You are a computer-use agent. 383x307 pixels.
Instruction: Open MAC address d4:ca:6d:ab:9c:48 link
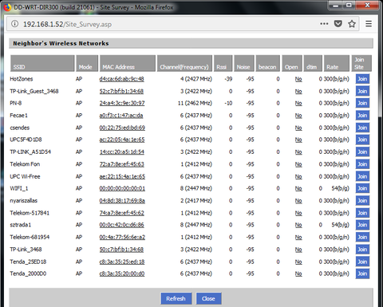point(121,79)
